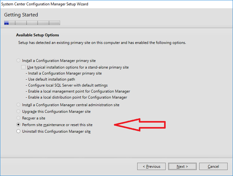Click '- Configure local SQL Server with default settings'
Image resolution: width=233 pixels, height=176 pixels.
(x=67, y=85)
